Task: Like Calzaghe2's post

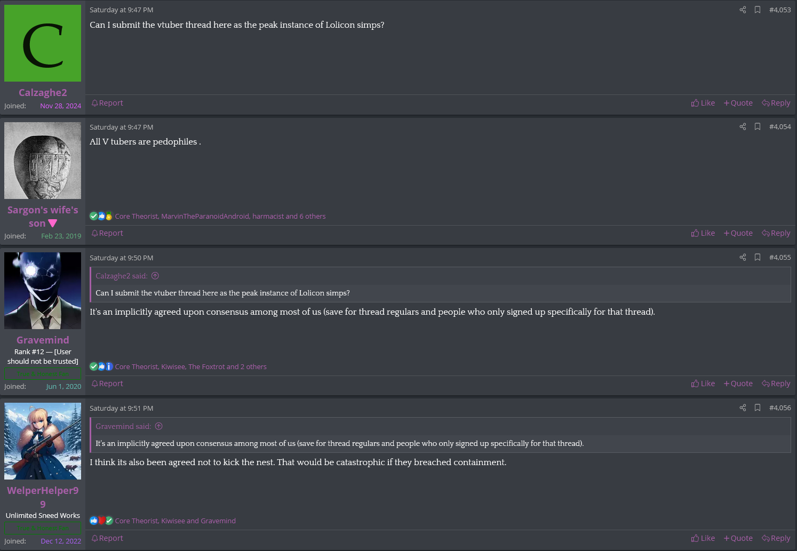Action: point(703,103)
